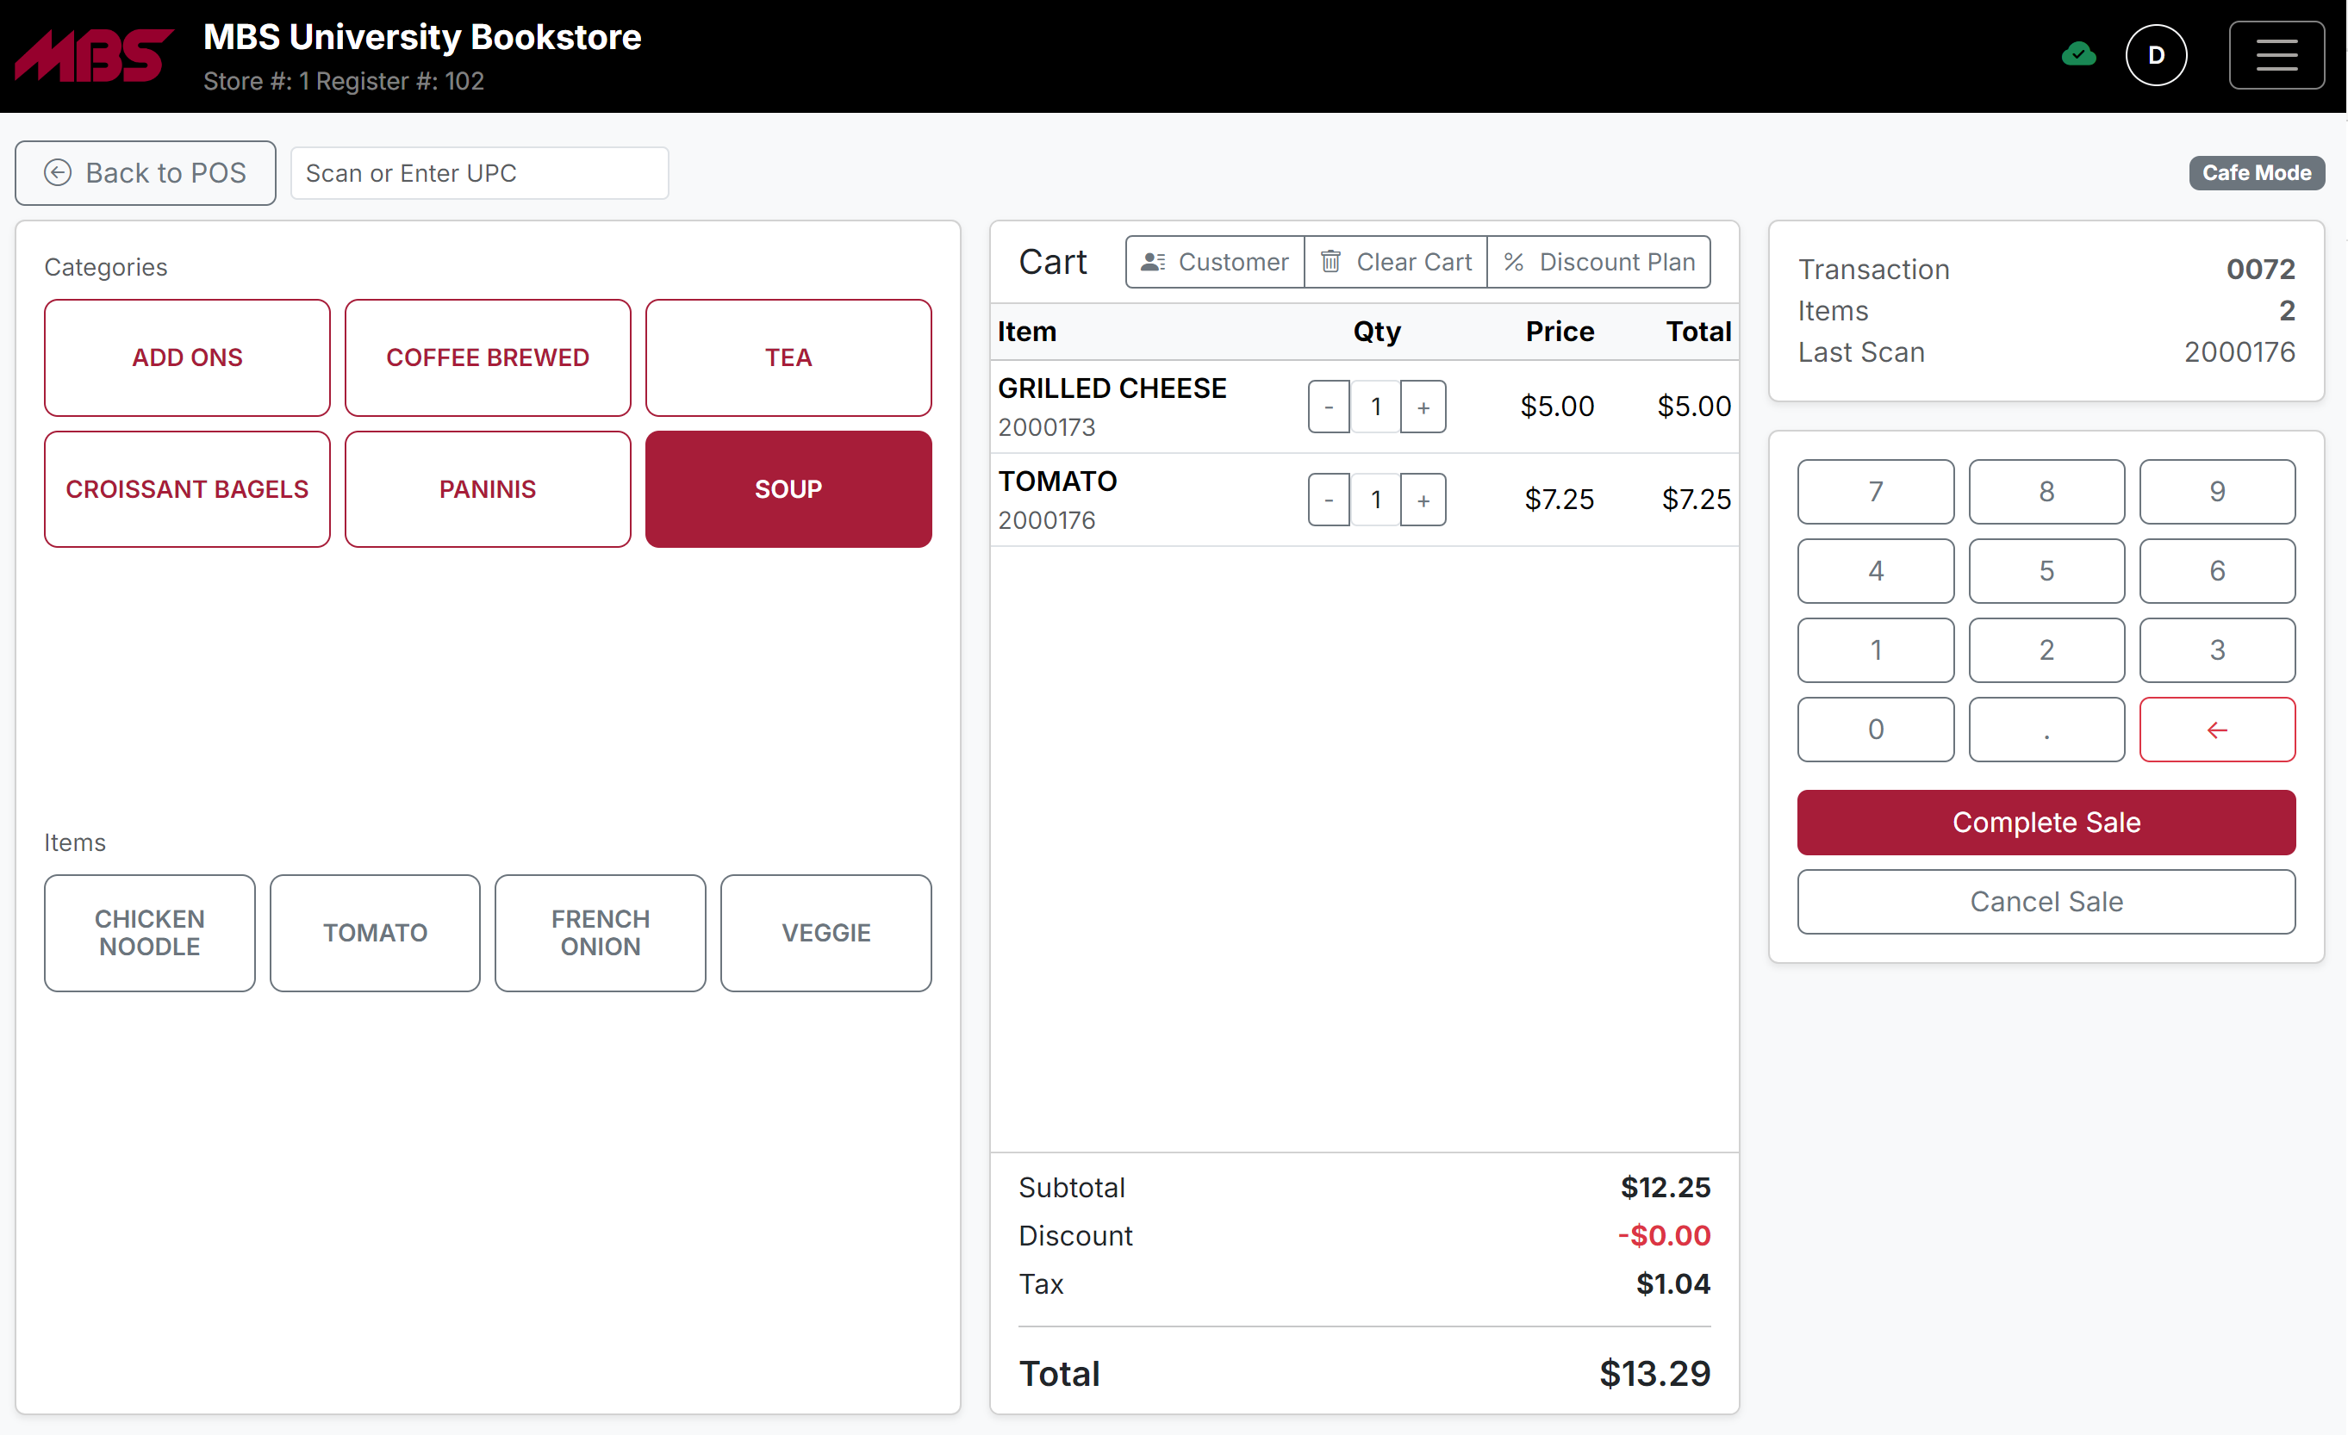2348x1435 pixels.
Task: Click TOMATO item name in cart
Action: click(x=1056, y=482)
